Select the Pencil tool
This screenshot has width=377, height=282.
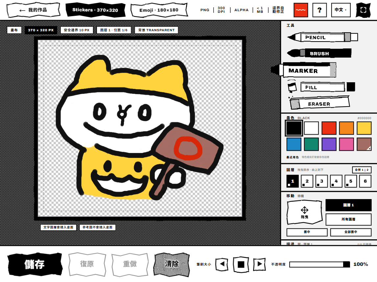pos(322,37)
